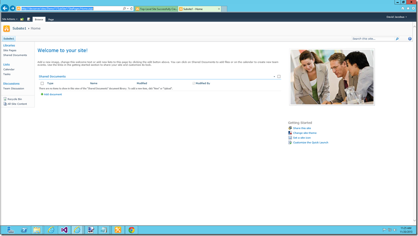Viewport: 418px width, 236px height.
Task: Launch PowerShell from the taskbar
Action: click(x=24, y=230)
